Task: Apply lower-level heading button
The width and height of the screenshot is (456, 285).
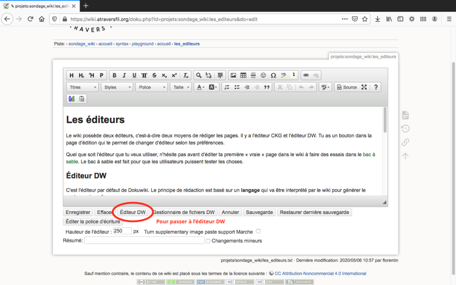Action: pos(82,76)
